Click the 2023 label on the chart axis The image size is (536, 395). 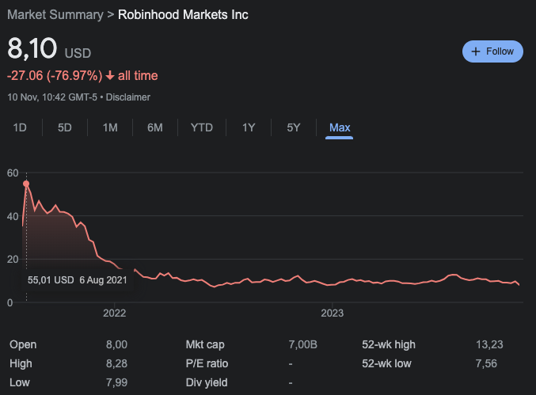click(333, 313)
